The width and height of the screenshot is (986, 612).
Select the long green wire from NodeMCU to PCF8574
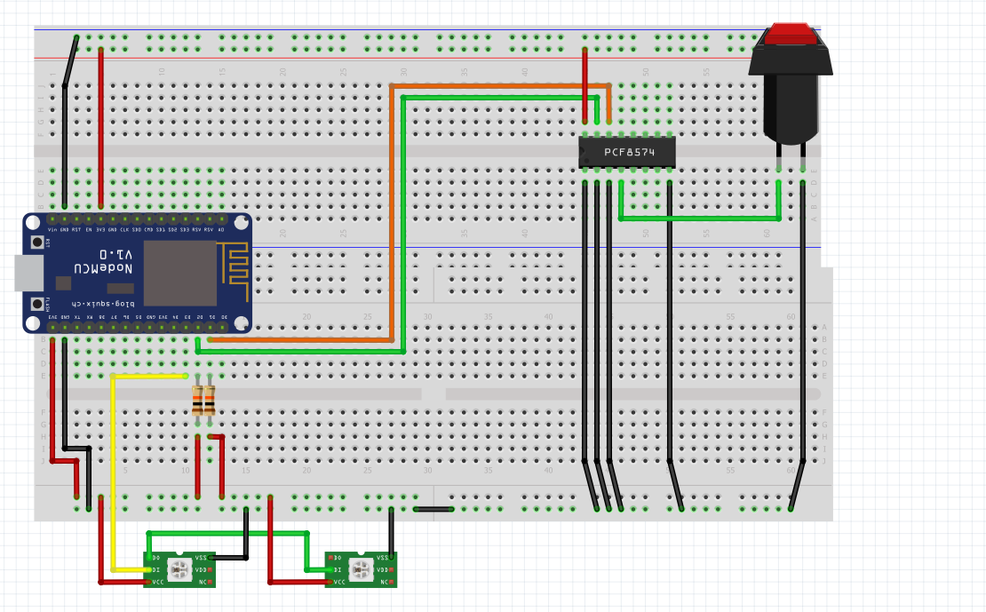403,227
